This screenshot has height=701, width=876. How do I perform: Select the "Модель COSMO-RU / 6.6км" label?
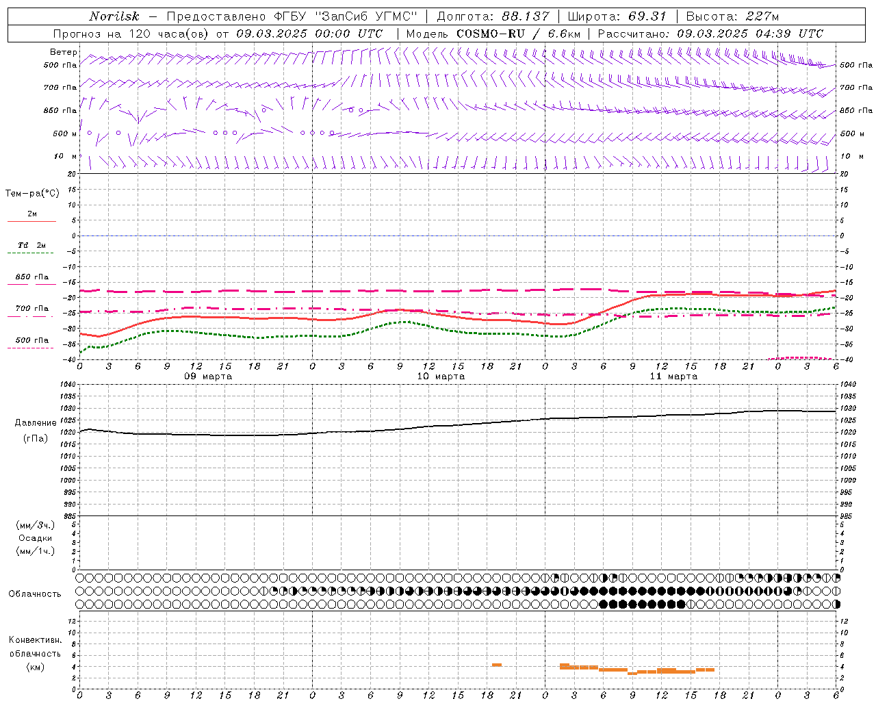pyautogui.click(x=493, y=34)
